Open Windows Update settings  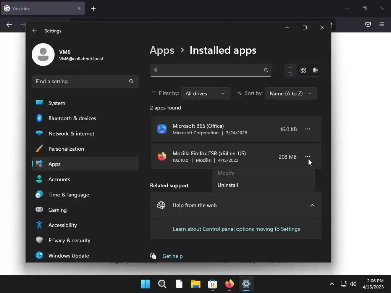coord(85,256)
